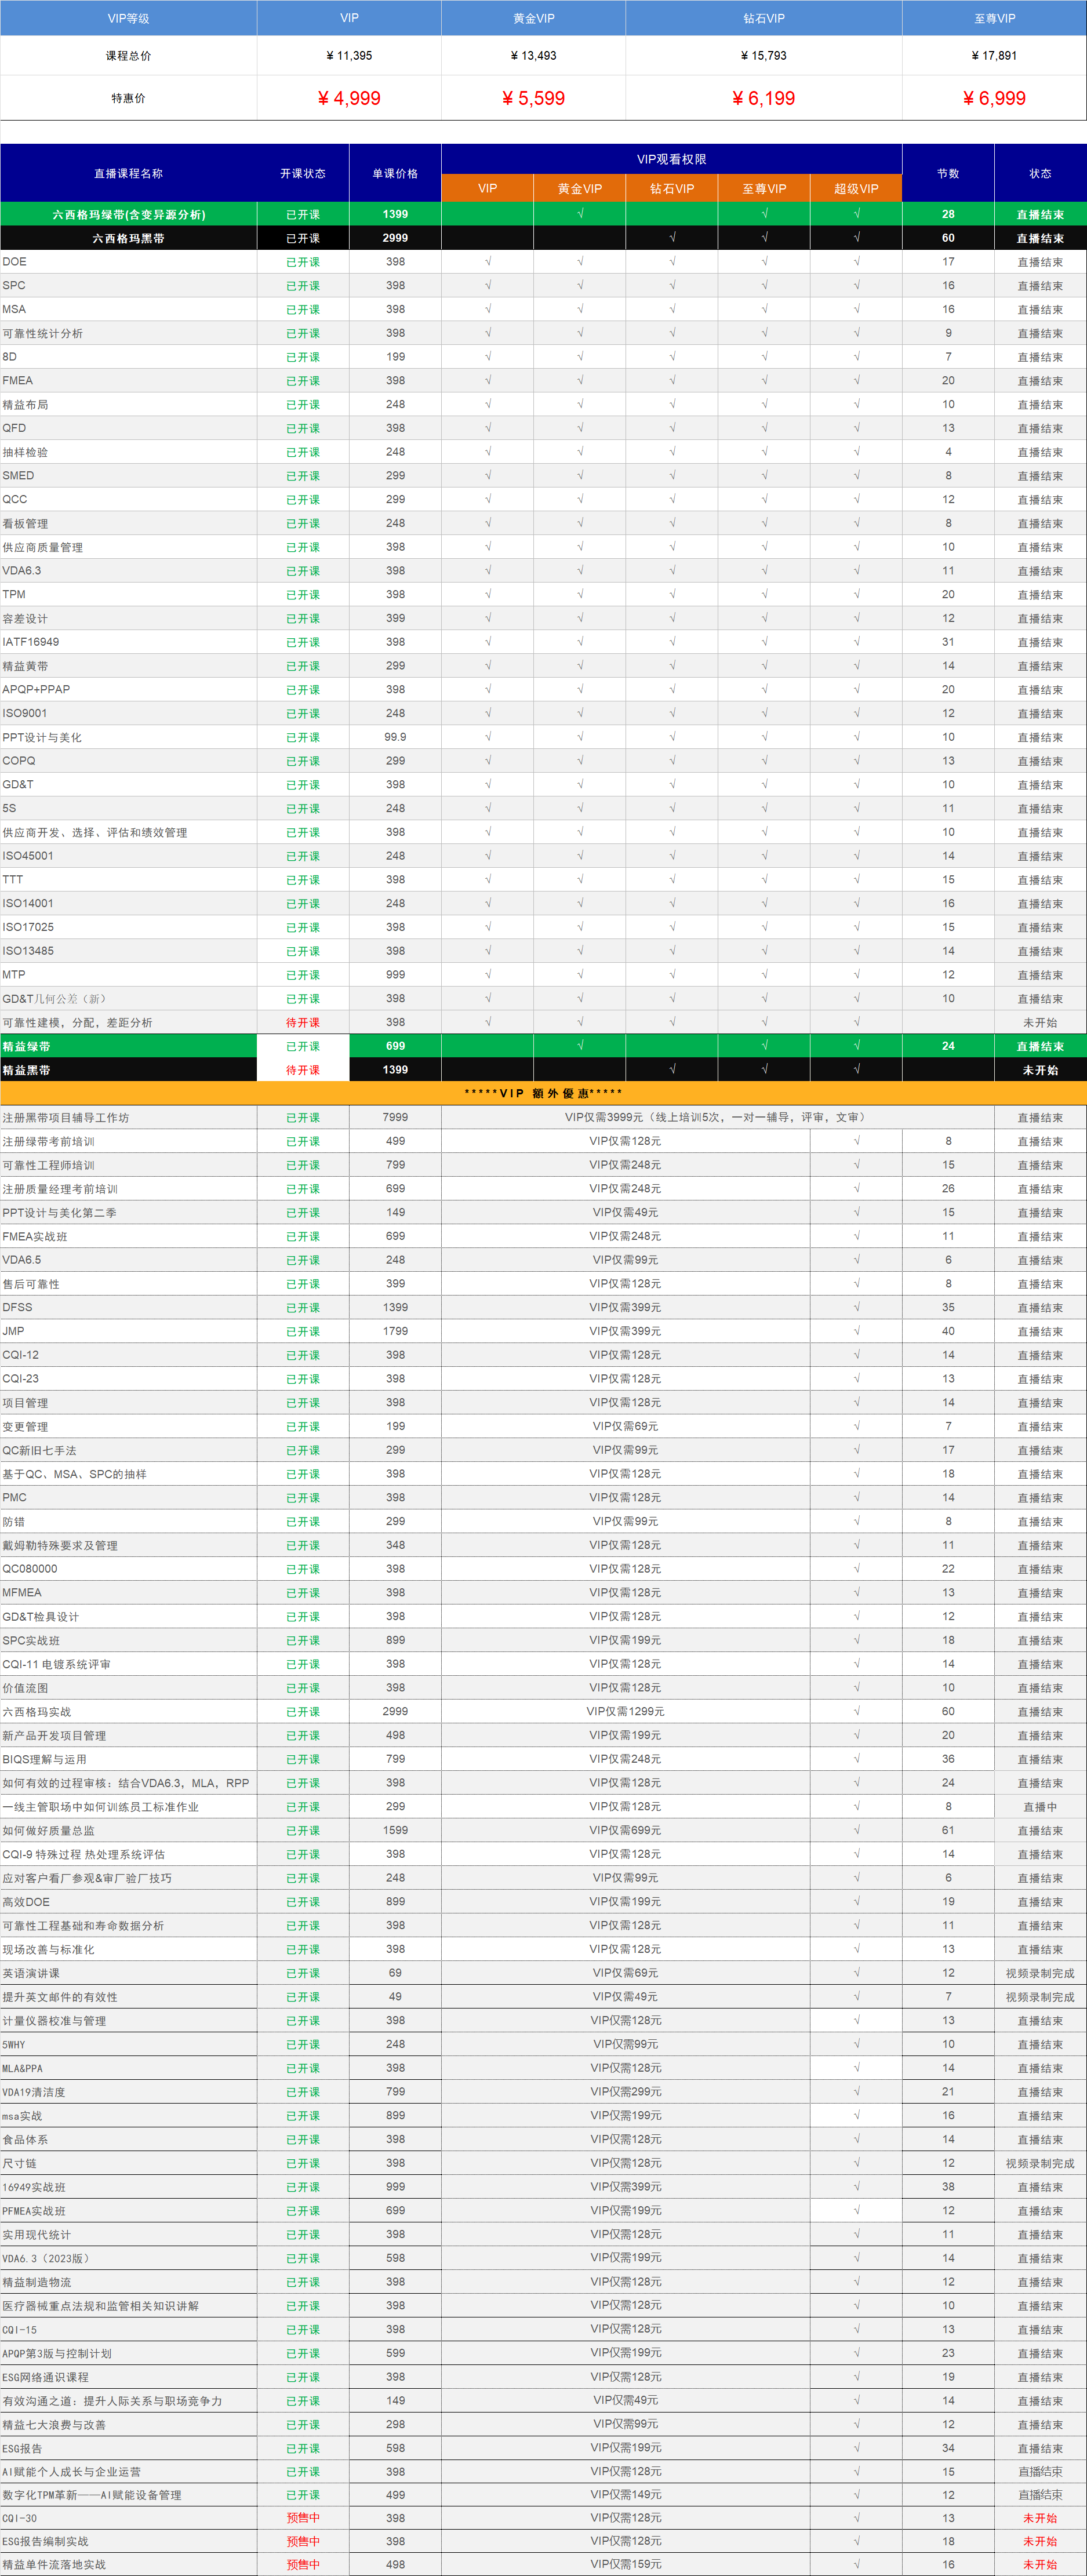Click the VIP仅需1299元 offer for 六西格玛实战

click(625, 1712)
